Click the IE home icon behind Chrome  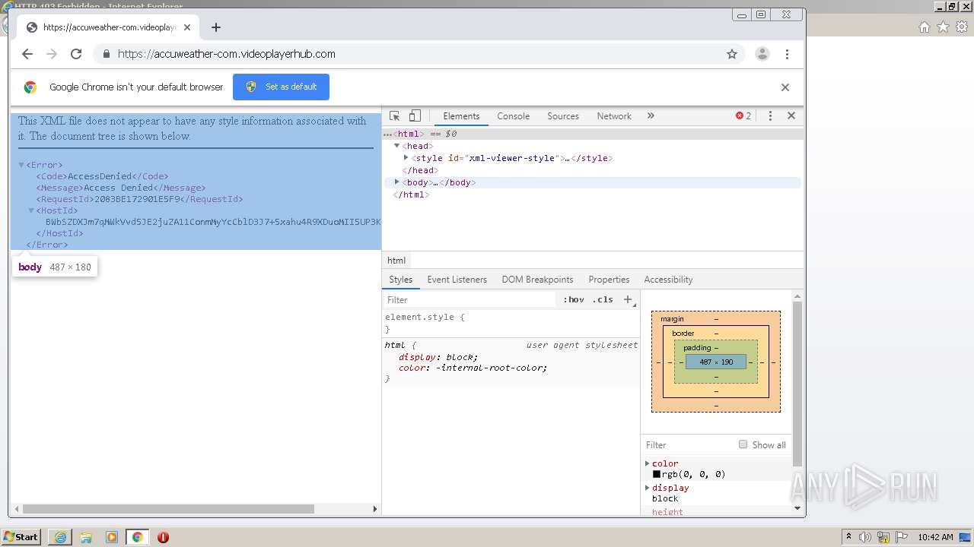pos(924,27)
